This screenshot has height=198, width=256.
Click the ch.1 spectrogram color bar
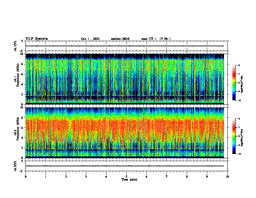point(234,83)
